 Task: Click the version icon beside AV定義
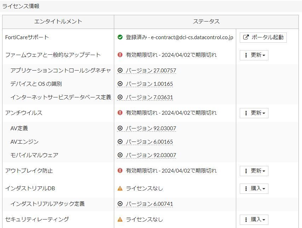pos(120,128)
